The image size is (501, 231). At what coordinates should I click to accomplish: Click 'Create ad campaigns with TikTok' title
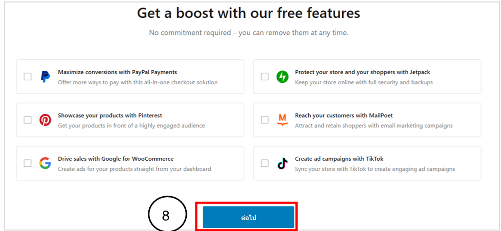(x=339, y=159)
